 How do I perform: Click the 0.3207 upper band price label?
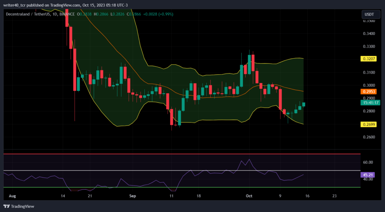coord(368,59)
